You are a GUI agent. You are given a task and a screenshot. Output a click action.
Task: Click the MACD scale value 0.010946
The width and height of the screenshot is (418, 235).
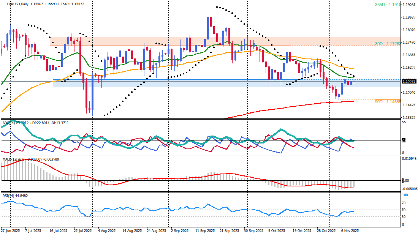pyautogui.click(x=409, y=159)
